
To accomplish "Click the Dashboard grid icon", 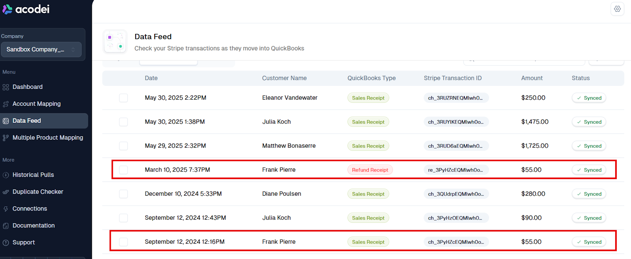I will click(x=6, y=87).
